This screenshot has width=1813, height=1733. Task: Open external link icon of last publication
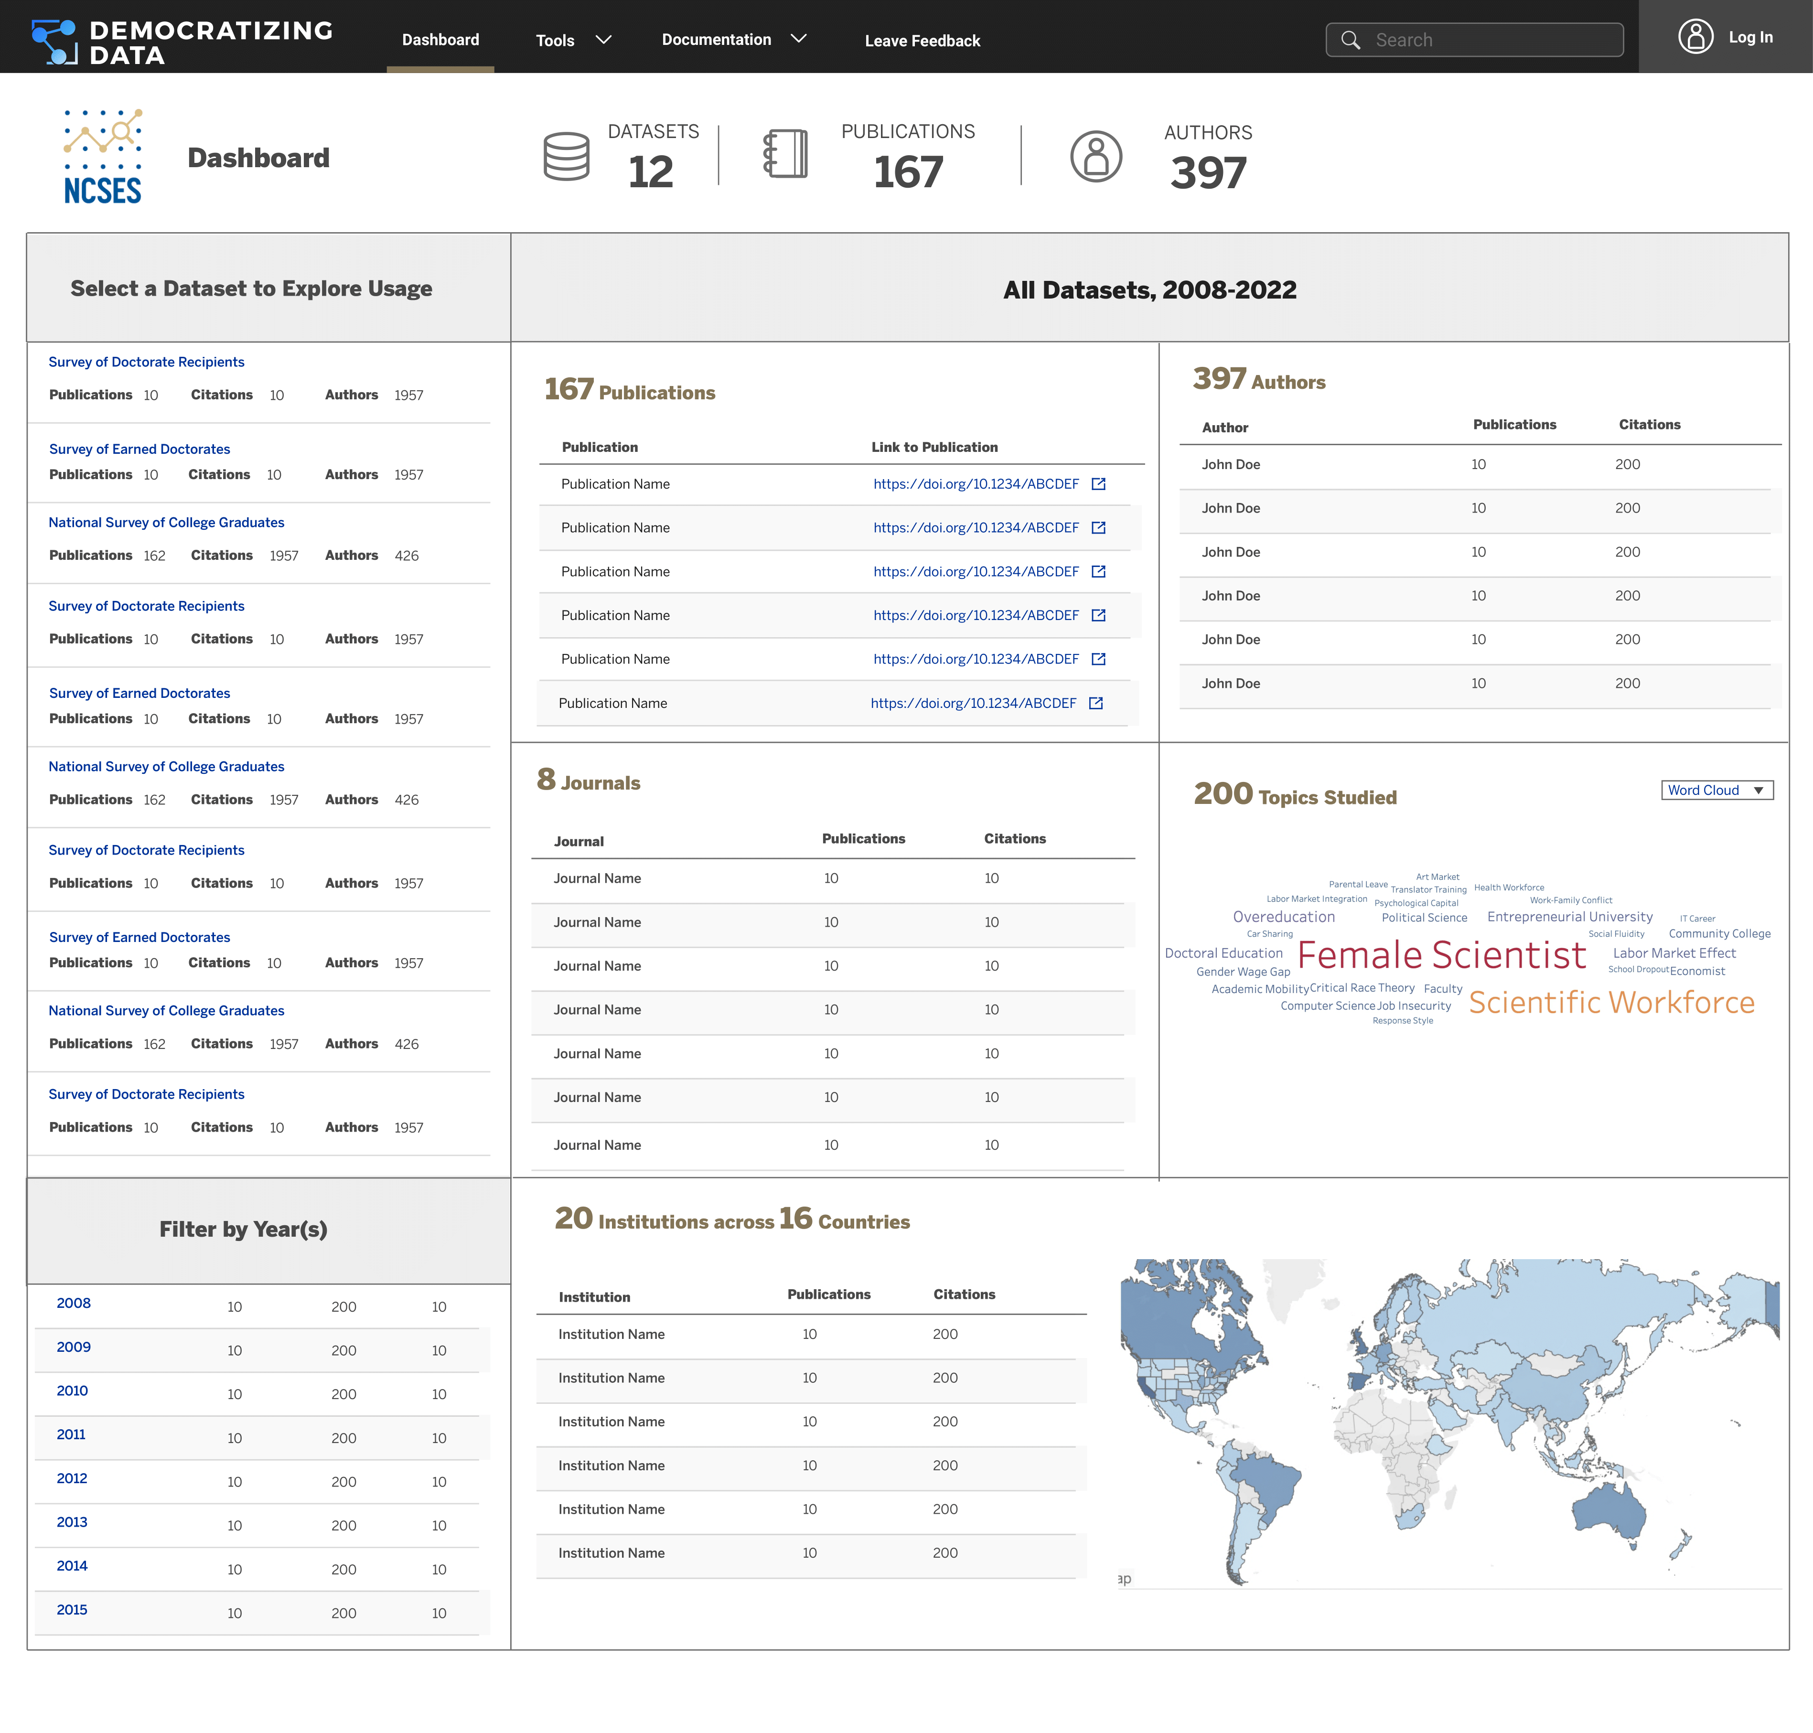(1095, 703)
